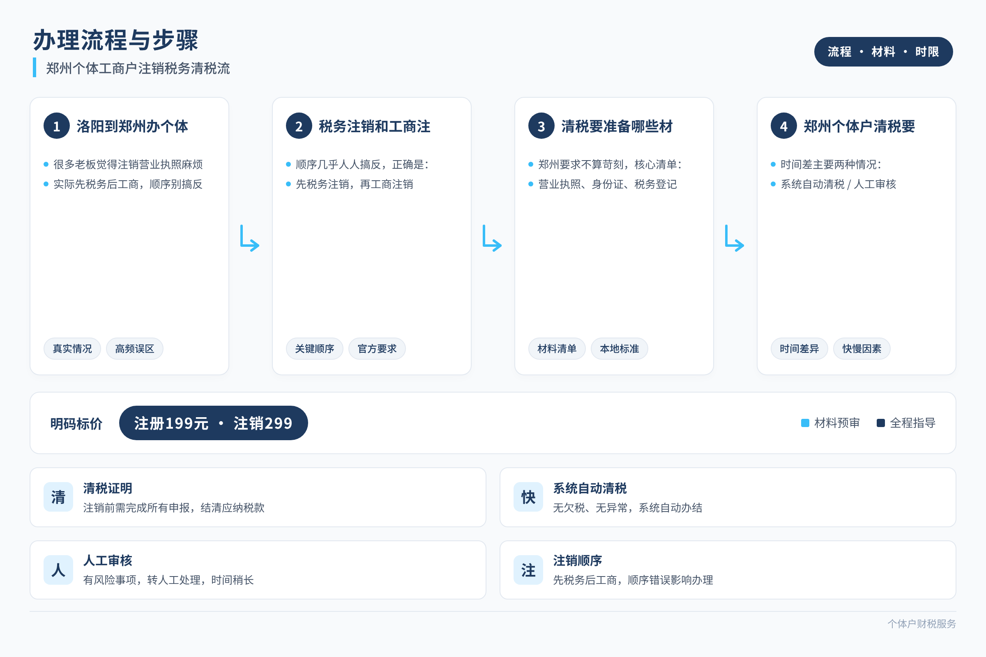Click the heading 洛阳到郑州办个体
The height and width of the screenshot is (657, 986).
[132, 126]
